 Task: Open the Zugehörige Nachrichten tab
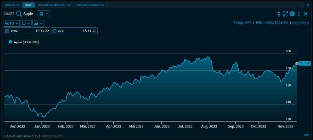coord(54,5)
